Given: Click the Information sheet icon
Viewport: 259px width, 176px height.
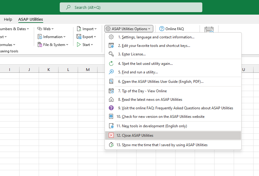Looking at the screenshot, I should click(40, 37).
